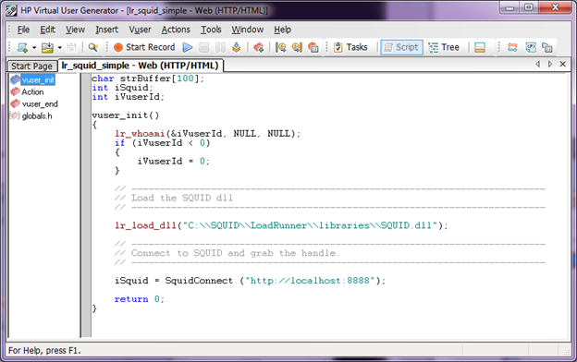
Task: Select vuser_end in the actions pane
Action: tap(40, 104)
